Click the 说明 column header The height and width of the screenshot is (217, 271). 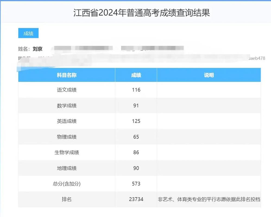[x=209, y=75]
